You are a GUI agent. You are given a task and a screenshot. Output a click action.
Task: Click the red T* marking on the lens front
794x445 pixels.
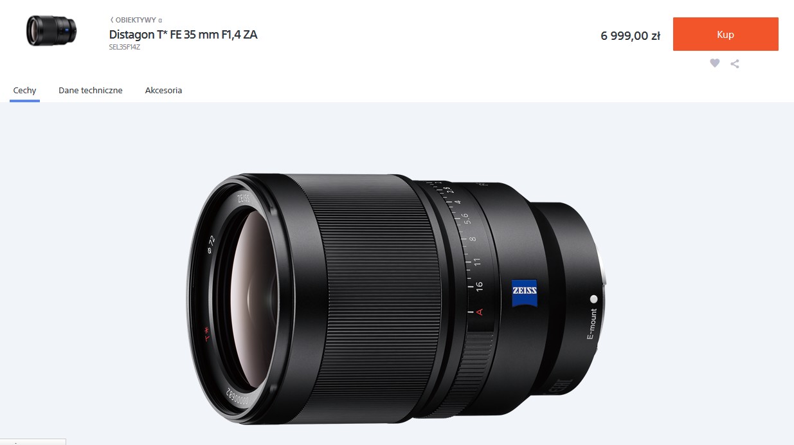[x=208, y=334]
